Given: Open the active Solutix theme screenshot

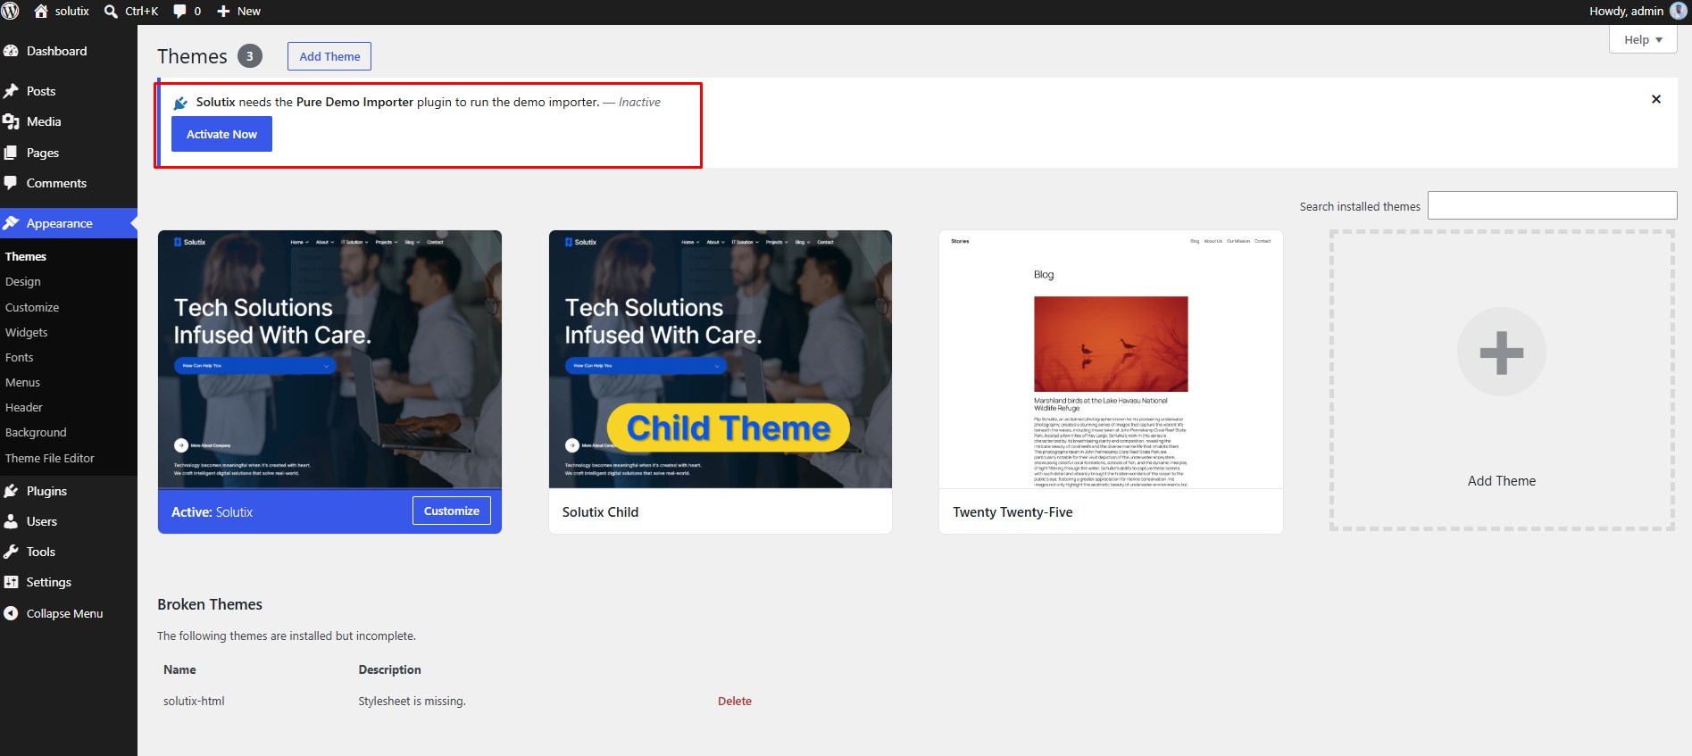Looking at the screenshot, I should (x=329, y=359).
